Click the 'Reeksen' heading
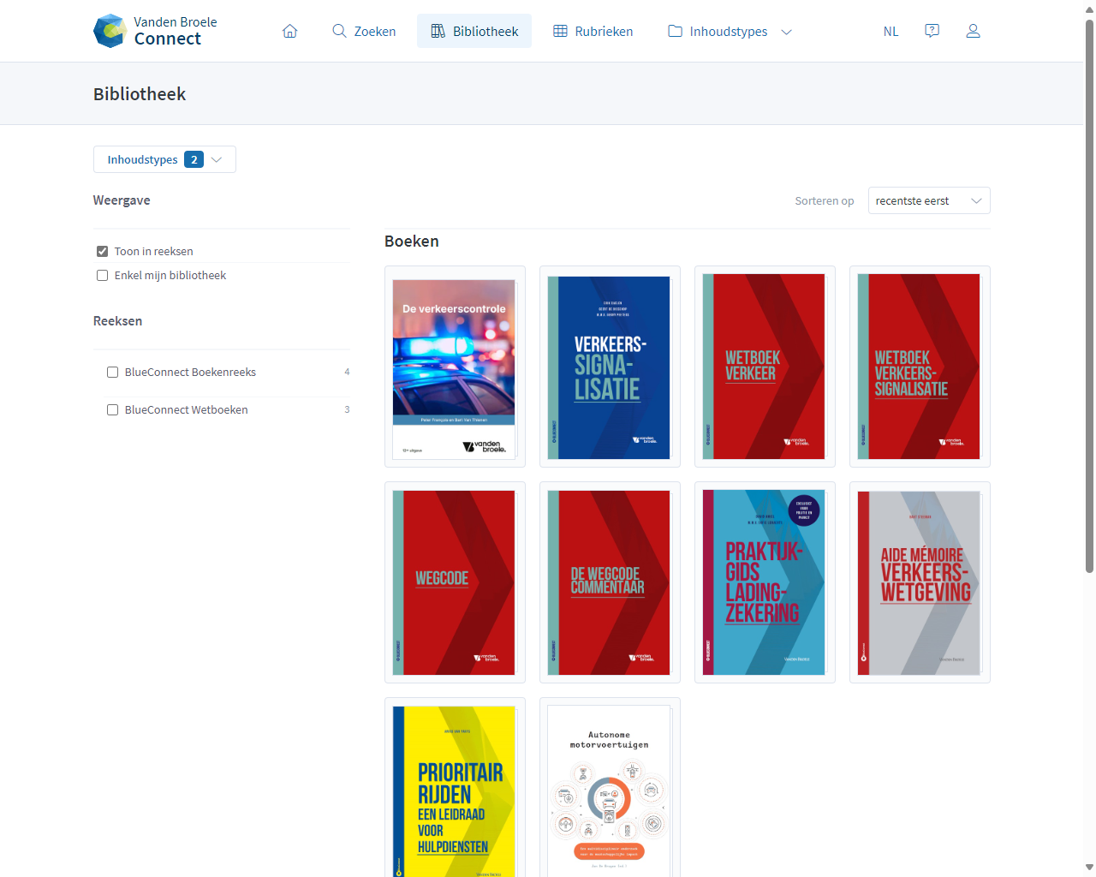Screen dimensions: 1096x877 [117, 321]
